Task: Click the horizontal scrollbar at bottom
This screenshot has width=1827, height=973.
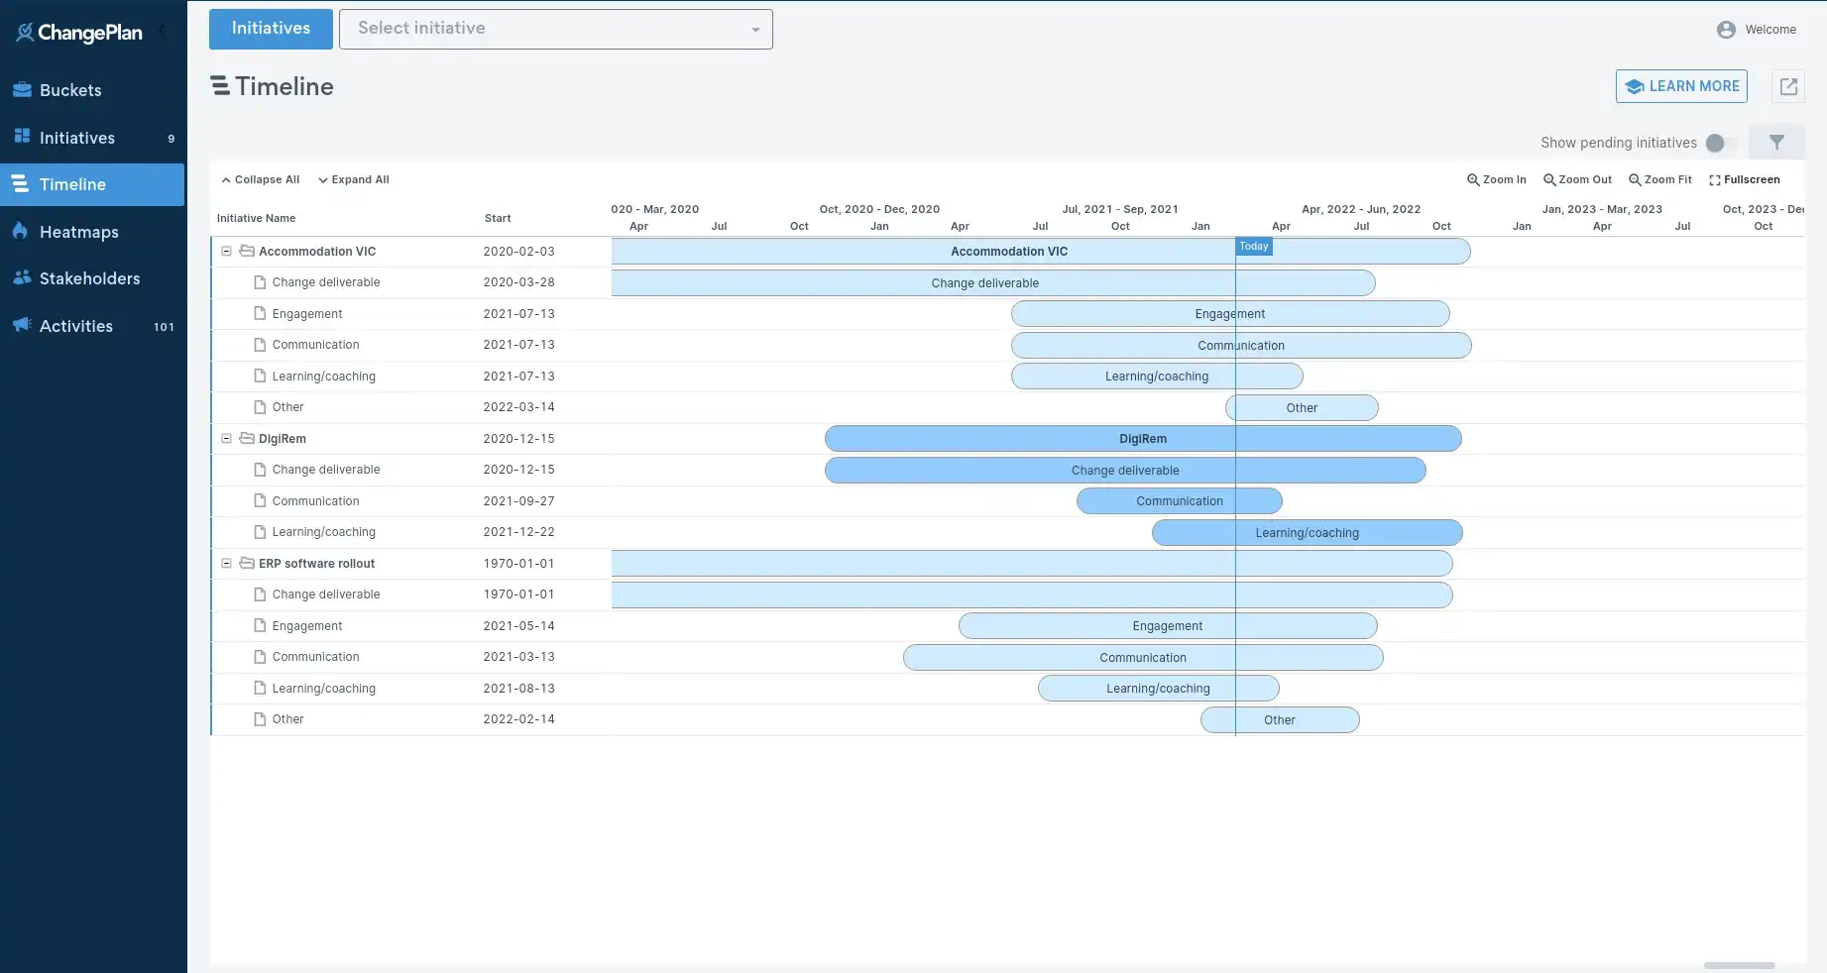Action: (x=1739, y=965)
